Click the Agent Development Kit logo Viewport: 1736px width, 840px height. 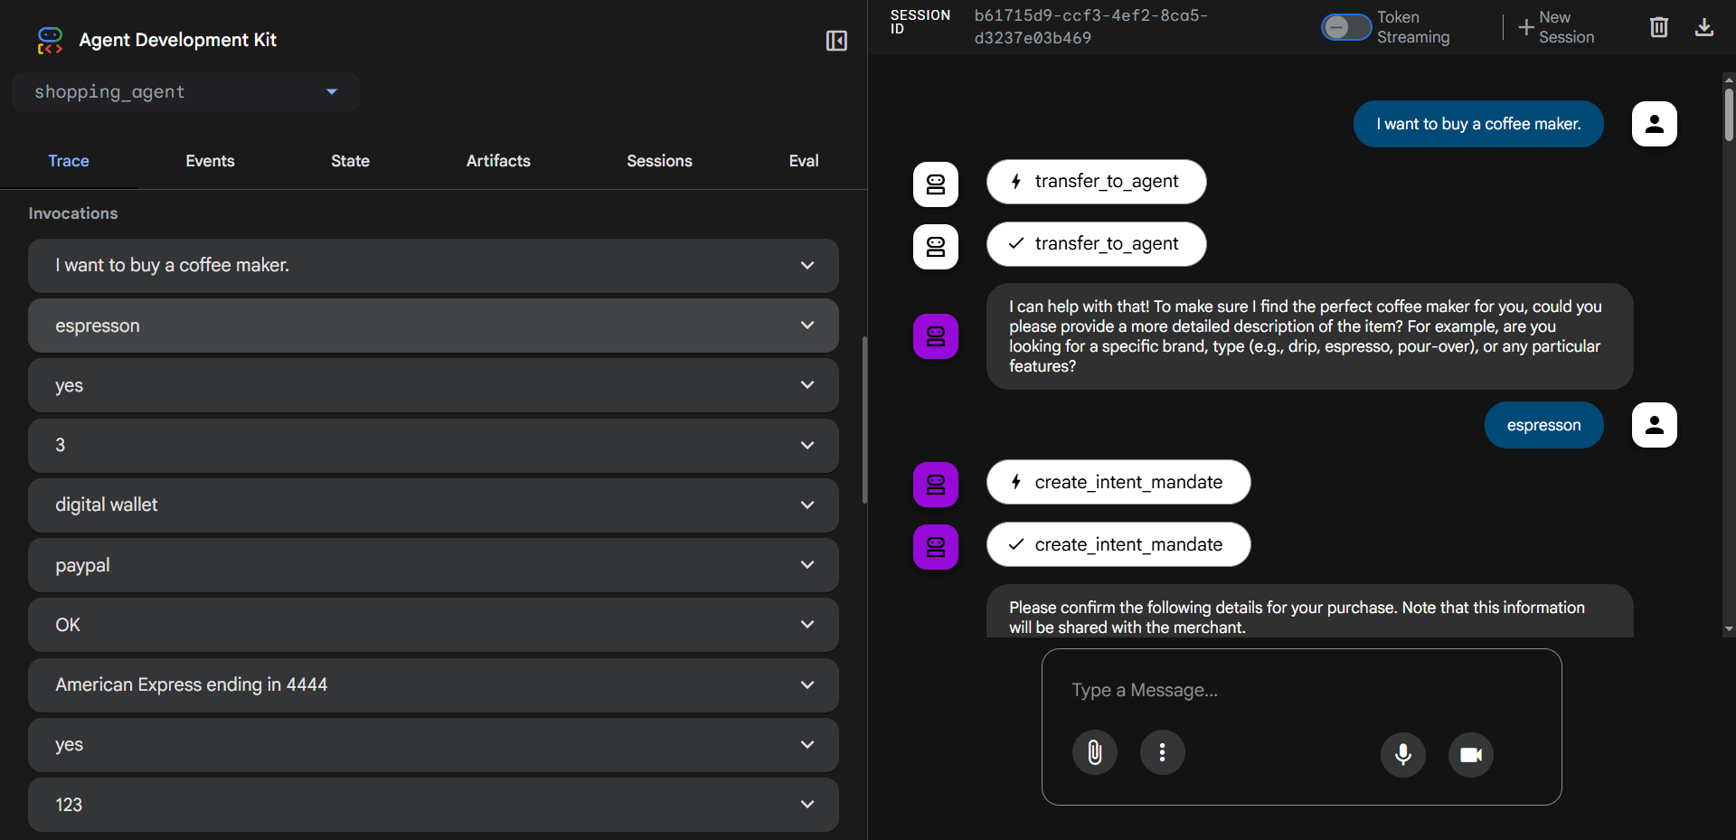[x=50, y=40]
